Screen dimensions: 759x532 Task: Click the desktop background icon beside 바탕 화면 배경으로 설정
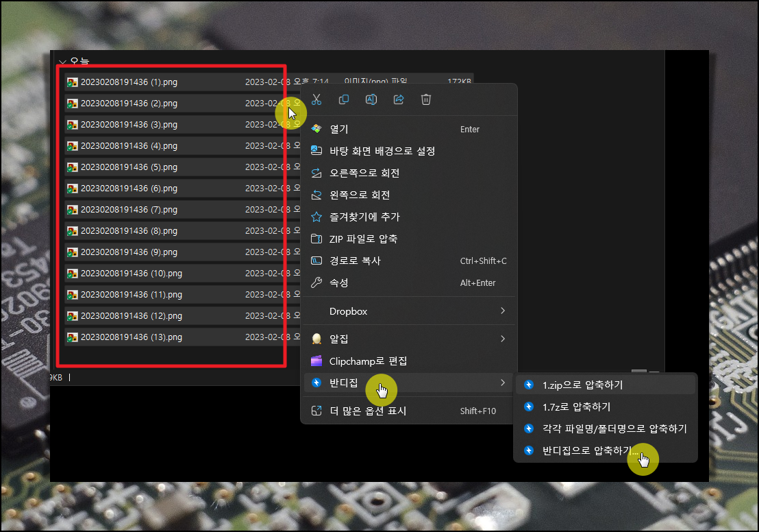tap(316, 151)
